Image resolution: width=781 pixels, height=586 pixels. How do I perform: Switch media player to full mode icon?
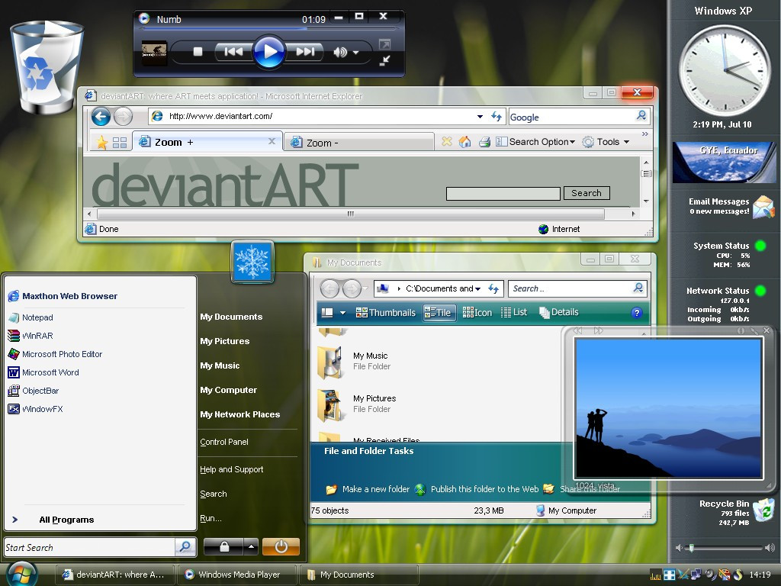(384, 44)
